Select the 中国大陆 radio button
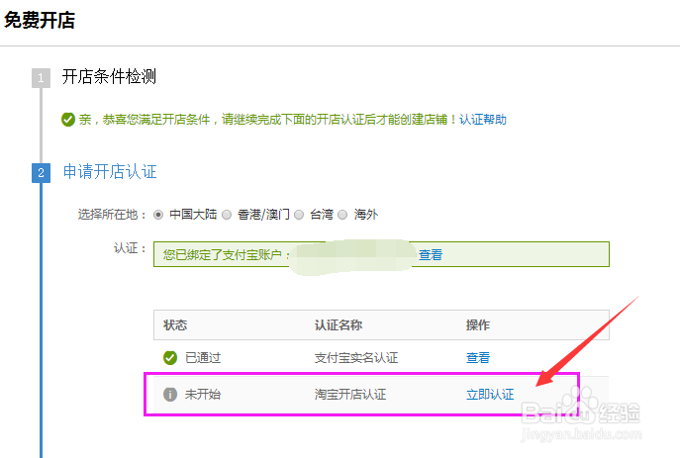The image size is (680, 458). pyautogui.click(x=158, y=215)
